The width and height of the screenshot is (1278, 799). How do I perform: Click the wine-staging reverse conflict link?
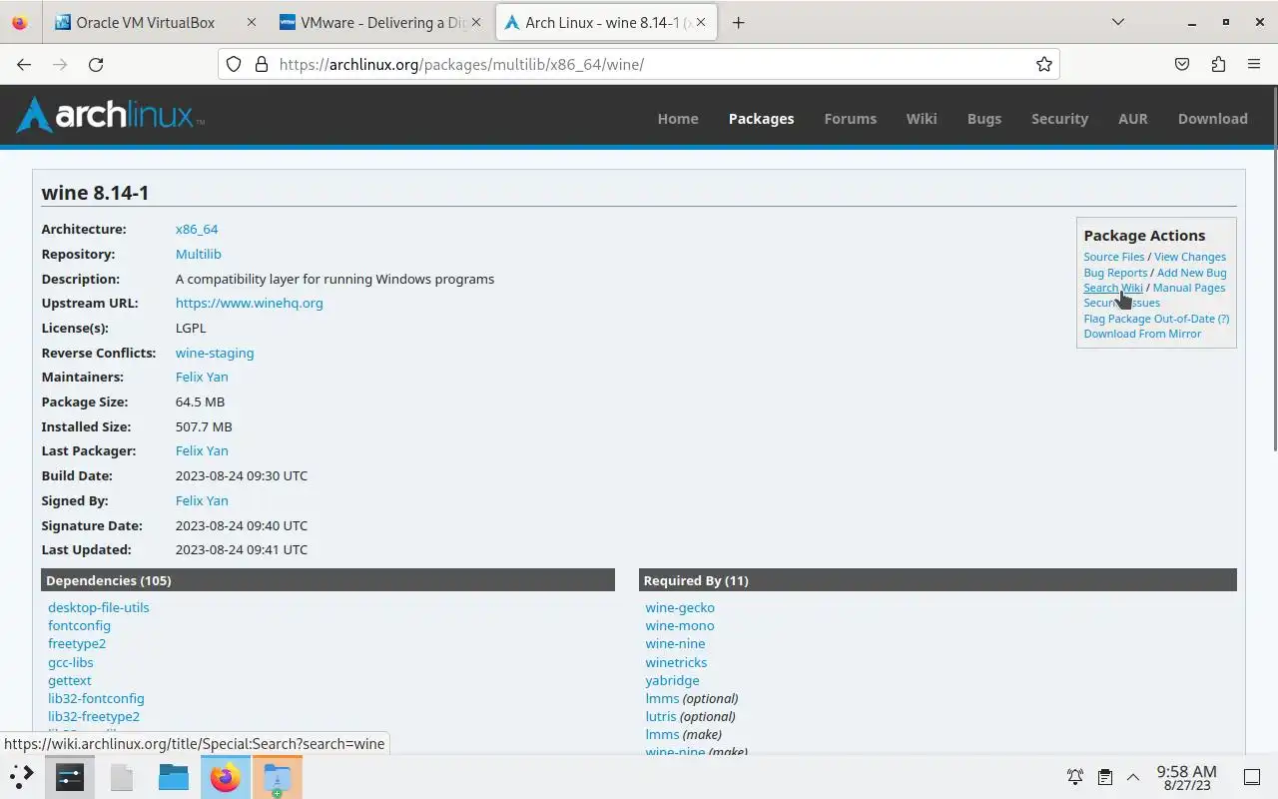[x=215, y=353]
